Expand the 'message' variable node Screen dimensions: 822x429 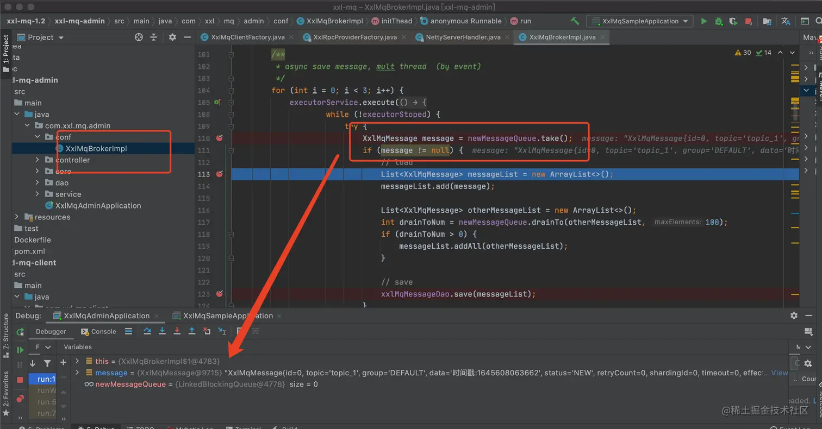click(x=77, y=373)
